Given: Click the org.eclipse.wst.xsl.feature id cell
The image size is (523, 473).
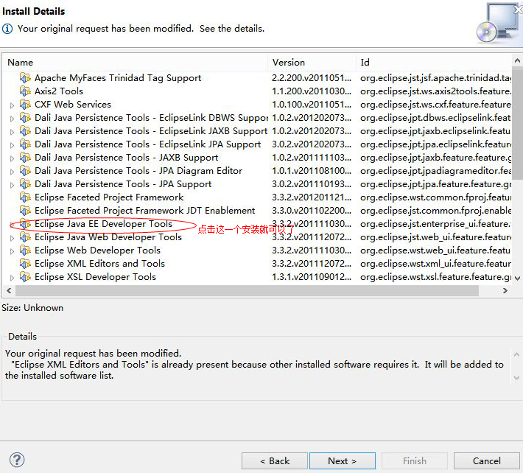Looking at the screenshot, I should (435, 277).
